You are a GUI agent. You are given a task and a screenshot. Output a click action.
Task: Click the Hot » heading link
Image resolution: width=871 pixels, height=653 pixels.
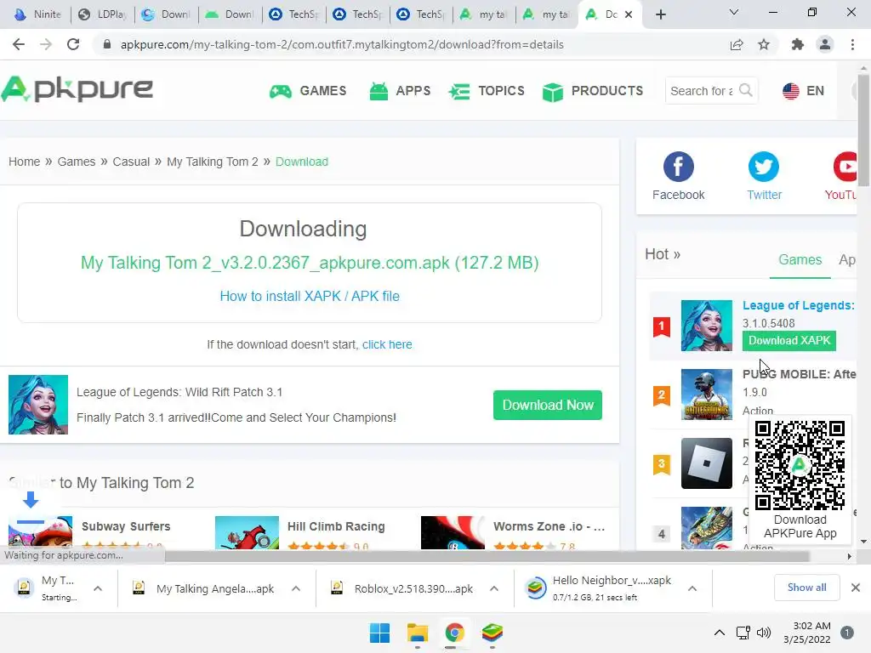coord(663,254)
